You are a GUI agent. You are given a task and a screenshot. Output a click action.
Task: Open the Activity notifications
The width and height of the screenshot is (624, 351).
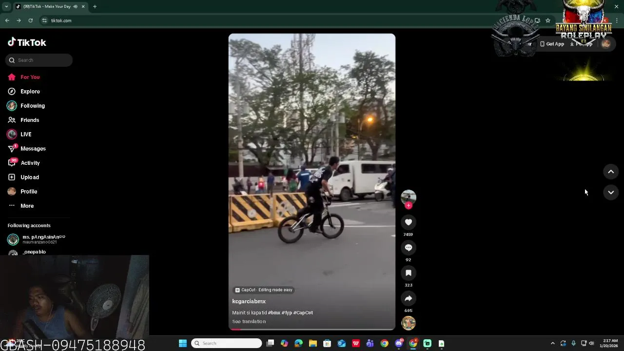pos(30,163)
